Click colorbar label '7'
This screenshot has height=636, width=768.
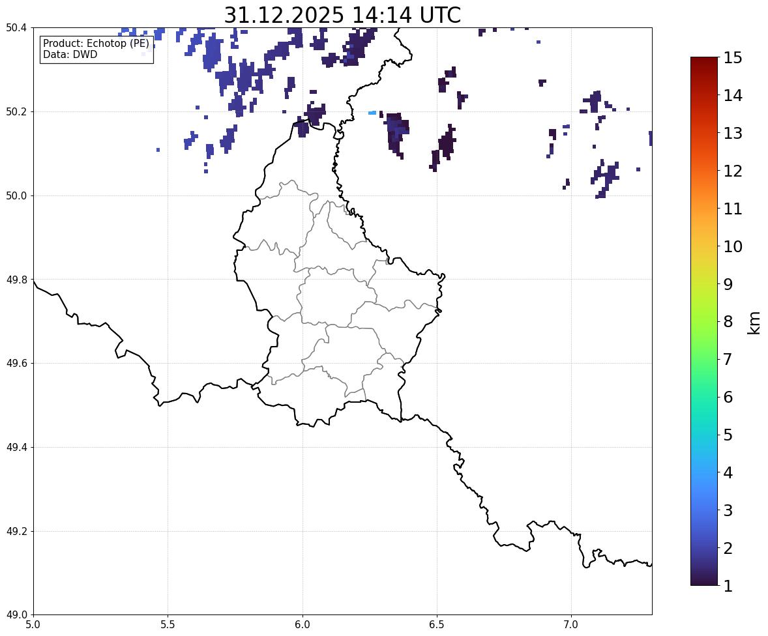[728, 359]
